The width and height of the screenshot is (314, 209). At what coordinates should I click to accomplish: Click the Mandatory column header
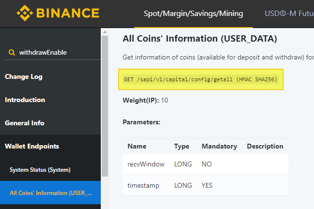tap(220, 146)
